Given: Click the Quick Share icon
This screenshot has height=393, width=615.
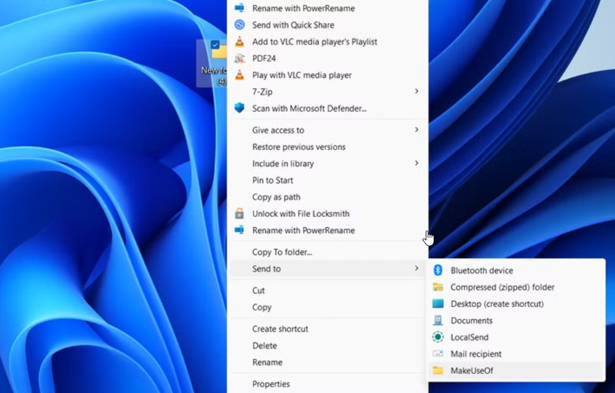Looking at the screenshot, I should (x=239, y=25).
